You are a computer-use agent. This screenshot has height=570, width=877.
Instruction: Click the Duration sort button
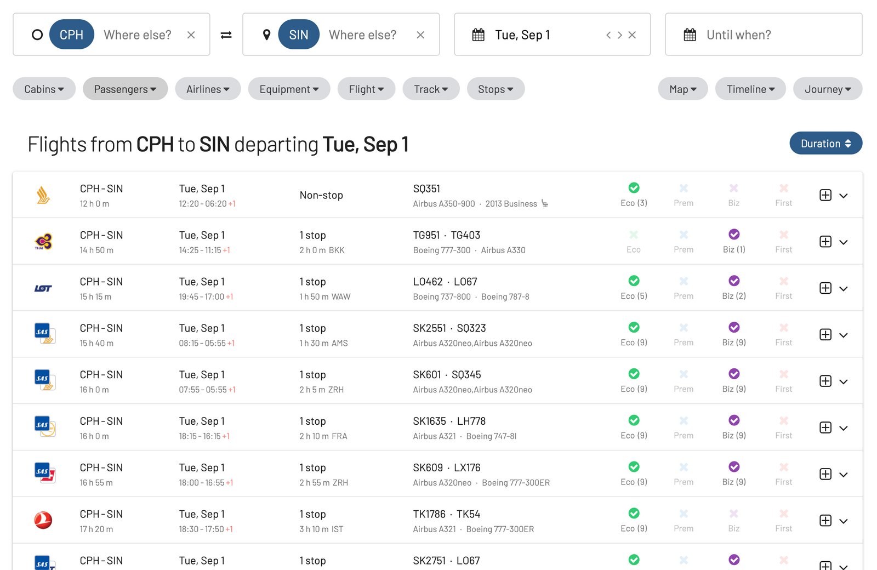pyautogui.click(x=825, y=143)
